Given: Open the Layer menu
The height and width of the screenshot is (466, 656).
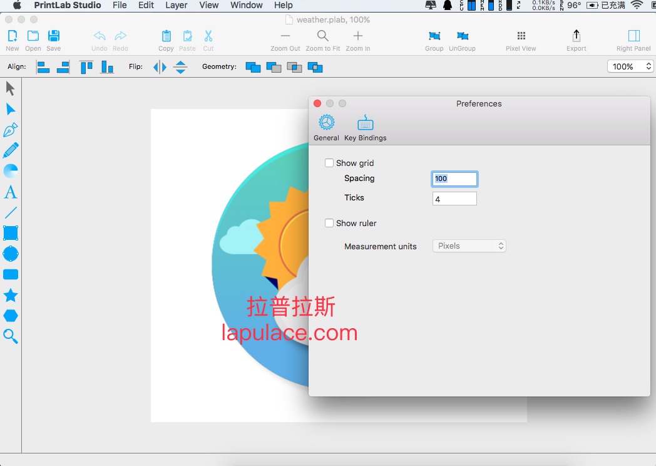Looking at the screenshot, I should [176, 5].
